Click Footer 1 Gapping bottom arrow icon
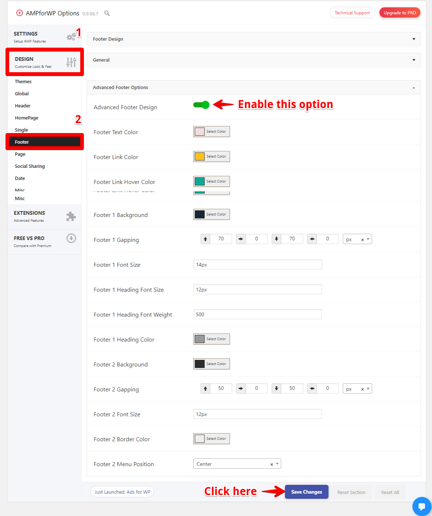Screen dimensions: 432x516 tap(277, 239)
